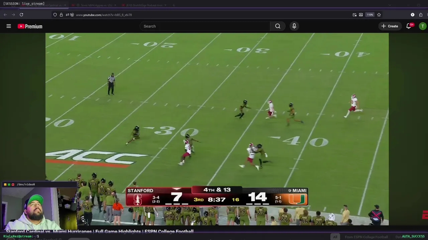The width and height of the screenshot is (428, 240).
Task: Reset the 110% zoom level indicator
Action: click(370, 15)
